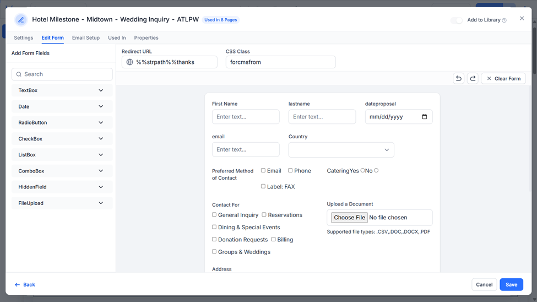Viewport: 537px width, 302px height.
Task: Expand the Date field group
Action: 62,106
